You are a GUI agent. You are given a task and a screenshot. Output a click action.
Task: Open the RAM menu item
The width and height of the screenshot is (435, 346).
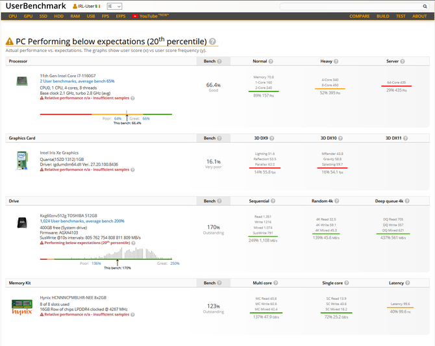(x=75, y=16)
